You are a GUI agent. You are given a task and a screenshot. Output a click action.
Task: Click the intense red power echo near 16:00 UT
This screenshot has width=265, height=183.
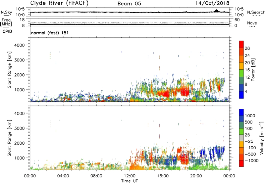(165, 93)
